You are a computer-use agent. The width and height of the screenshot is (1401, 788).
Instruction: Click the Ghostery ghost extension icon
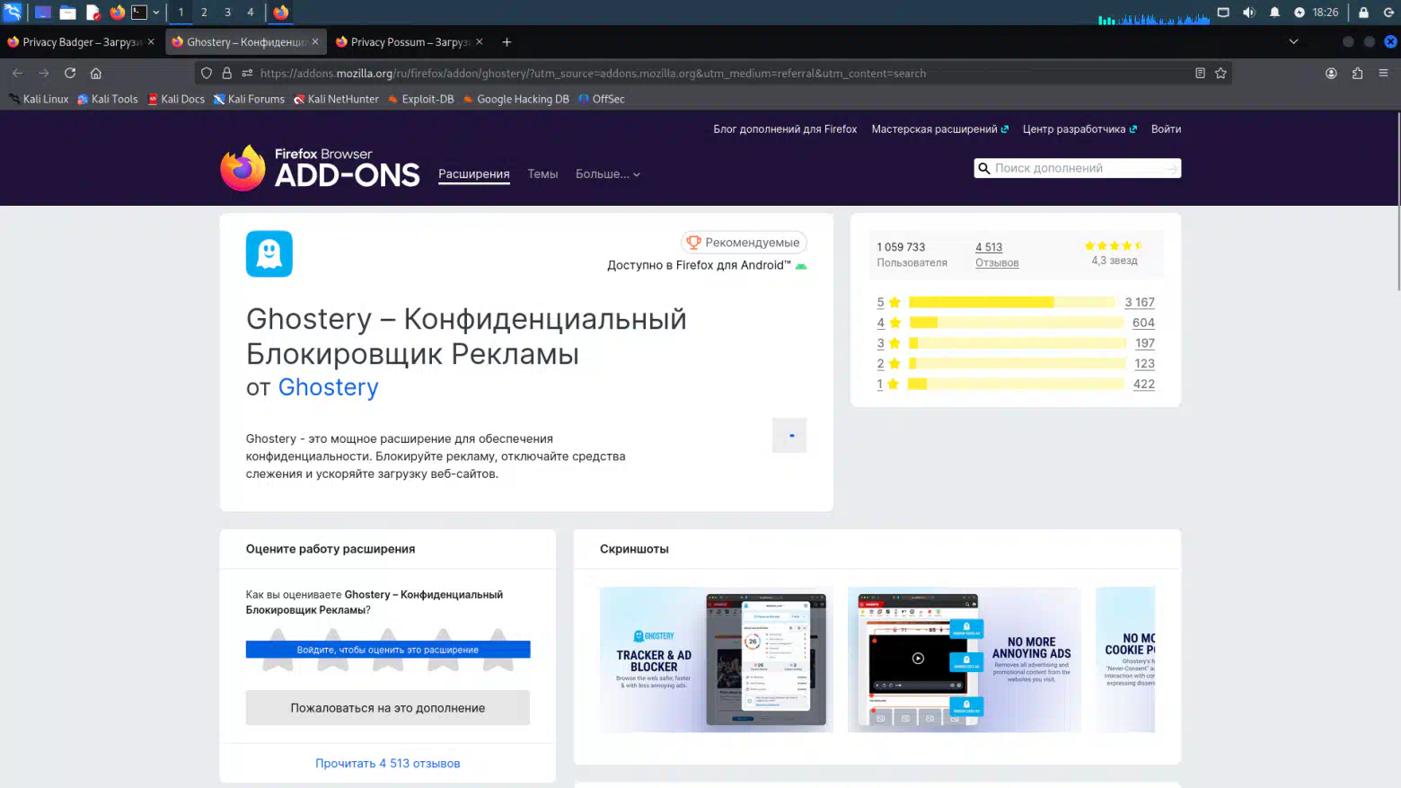269,253
